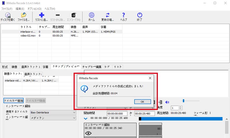Click the 角度 value field showing 1

[x=175, y=108]
